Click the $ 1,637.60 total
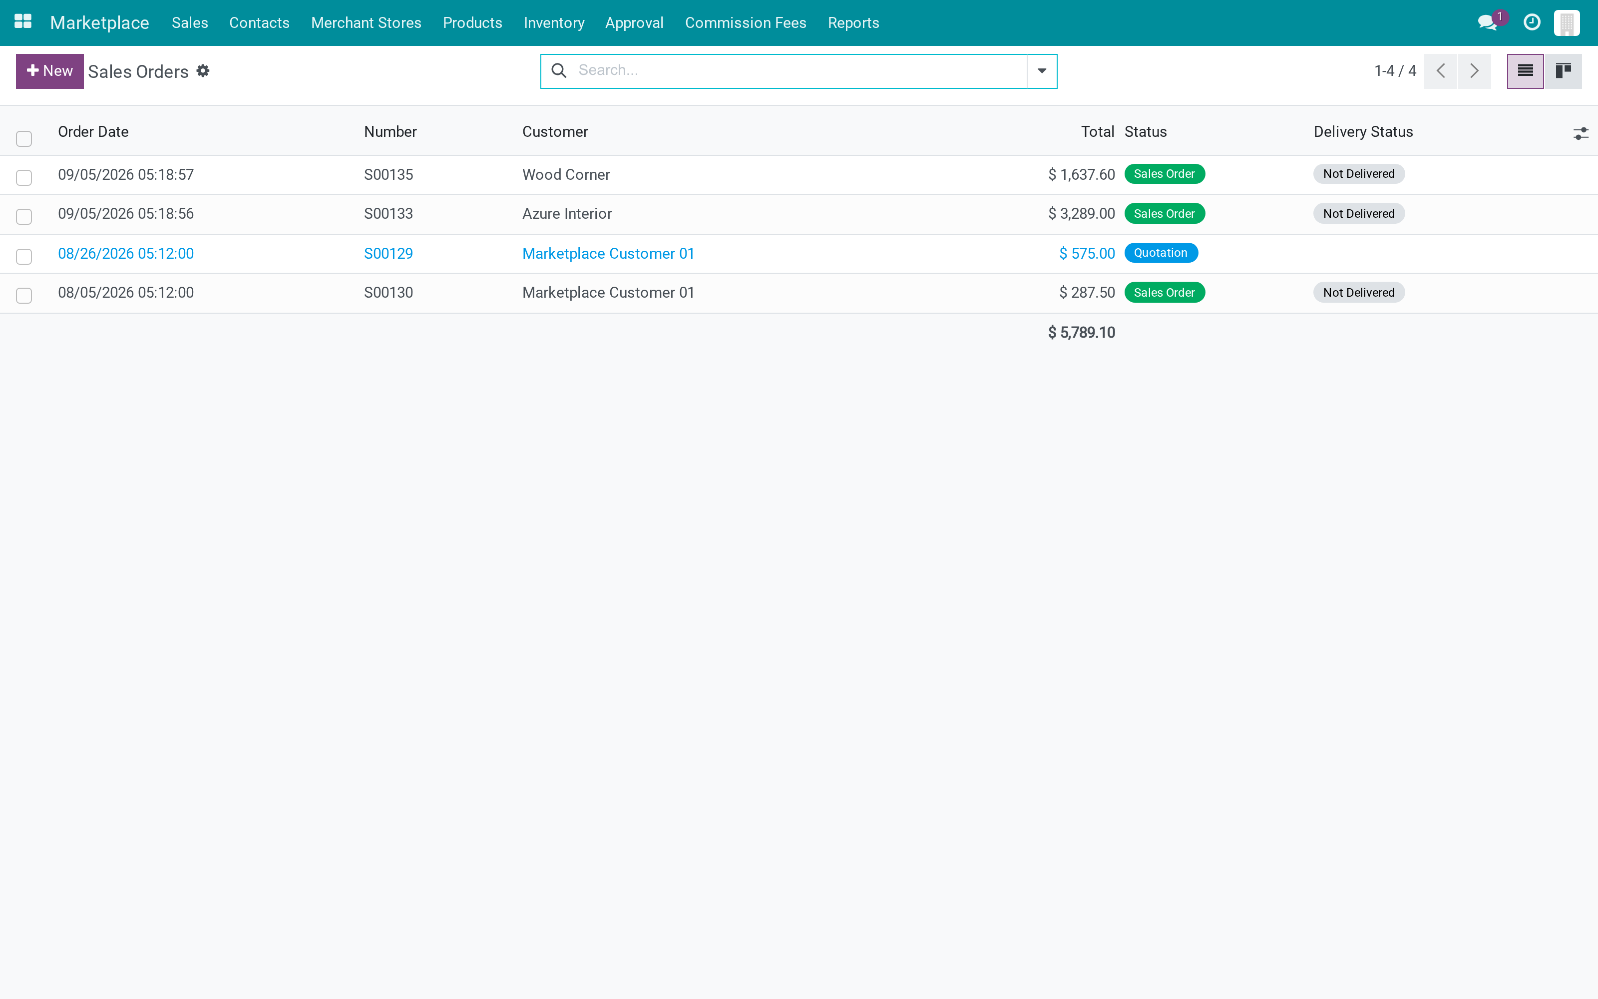Image resolution: width=1598 pixels, height=999 pixels. coord(1082,174)
